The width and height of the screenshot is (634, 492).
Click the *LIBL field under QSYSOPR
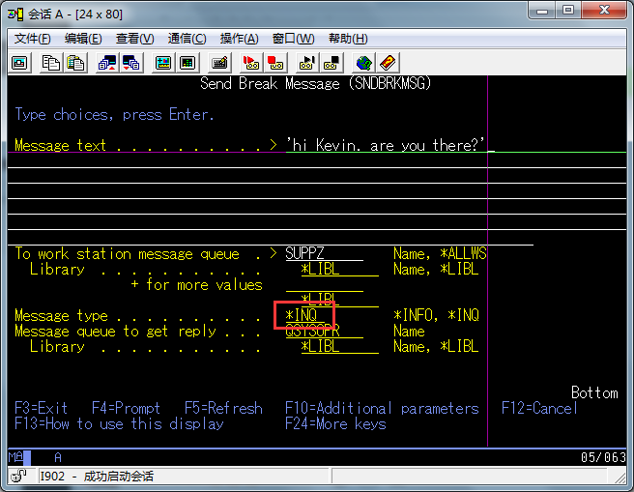[x=340, y=346]
